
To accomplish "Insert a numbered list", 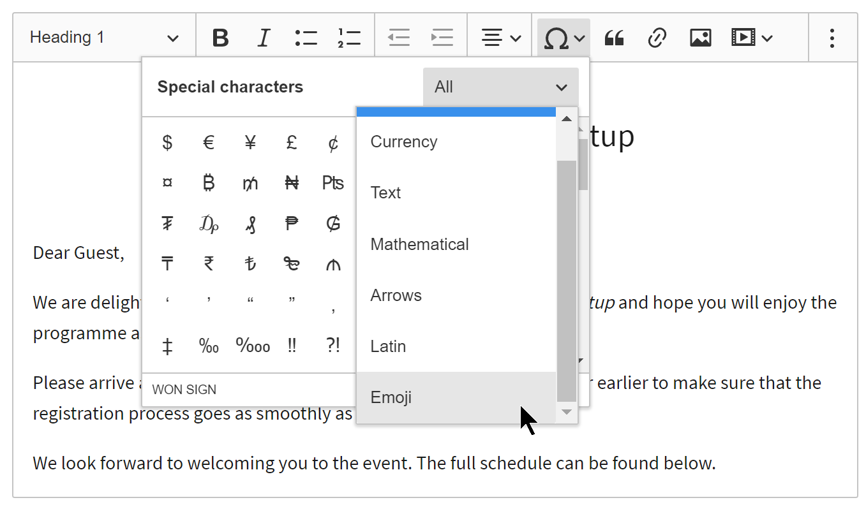I will 349,38.
